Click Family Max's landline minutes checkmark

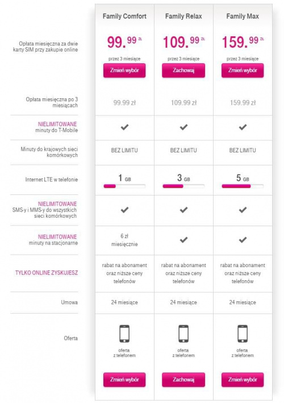coord(243,240)
